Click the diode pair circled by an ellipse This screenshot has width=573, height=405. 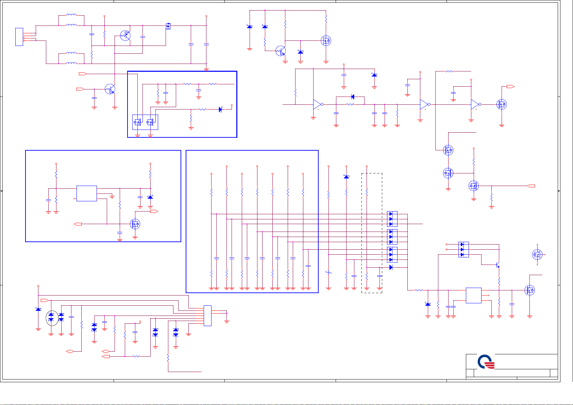pyautogui.click(x=52, y=318)
